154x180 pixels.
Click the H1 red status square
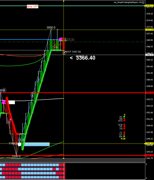click(124, 126)
